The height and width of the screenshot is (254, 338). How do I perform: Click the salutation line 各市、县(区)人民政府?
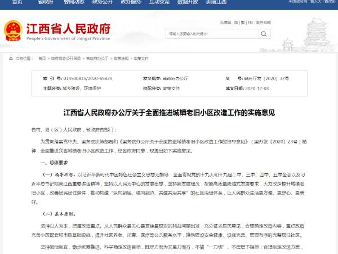tap(74, 130)
